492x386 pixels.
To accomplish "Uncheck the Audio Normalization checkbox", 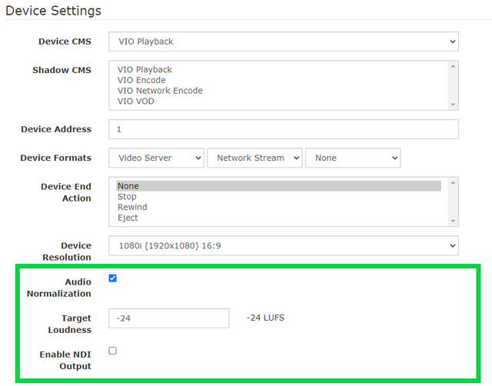I will 113,278.
